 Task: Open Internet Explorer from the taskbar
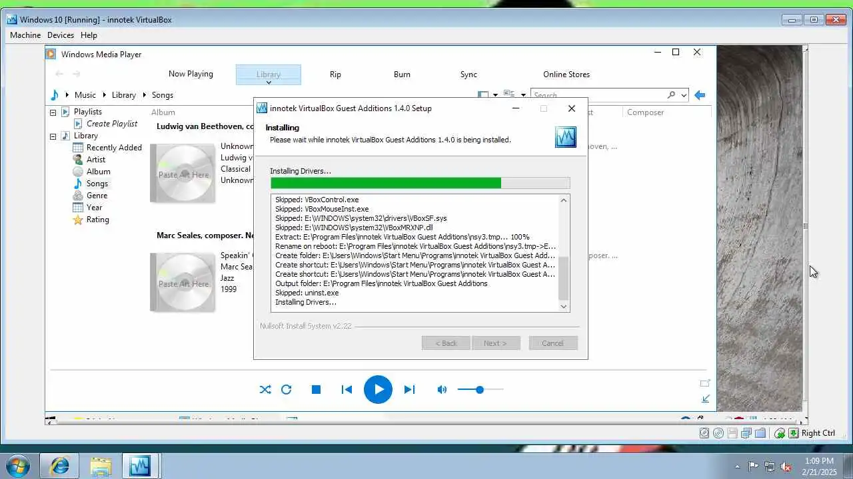point(59,466)
